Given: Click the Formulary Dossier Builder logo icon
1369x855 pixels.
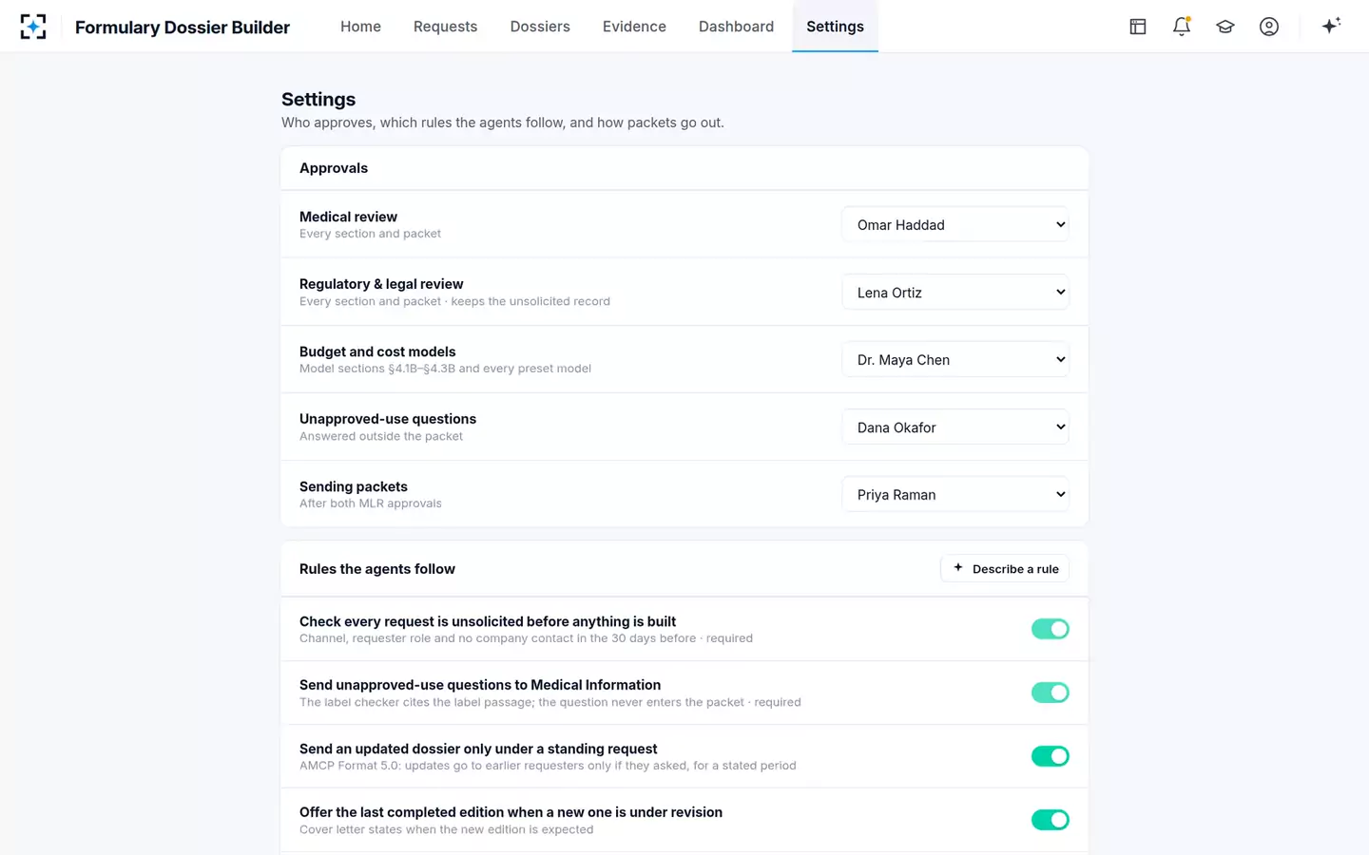Looking at the screenshot, I should (33, 27).
